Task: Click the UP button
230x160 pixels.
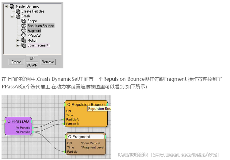Action: point(32,58)
